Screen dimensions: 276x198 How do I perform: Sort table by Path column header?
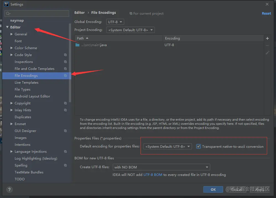pos(118,38)
